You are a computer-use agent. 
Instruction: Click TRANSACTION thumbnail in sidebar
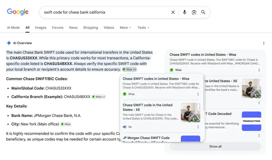251,121
